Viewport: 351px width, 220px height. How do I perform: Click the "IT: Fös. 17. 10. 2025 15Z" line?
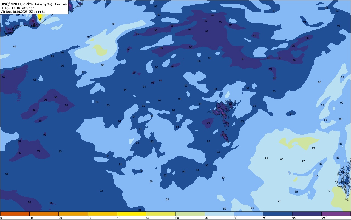point(18,8)
